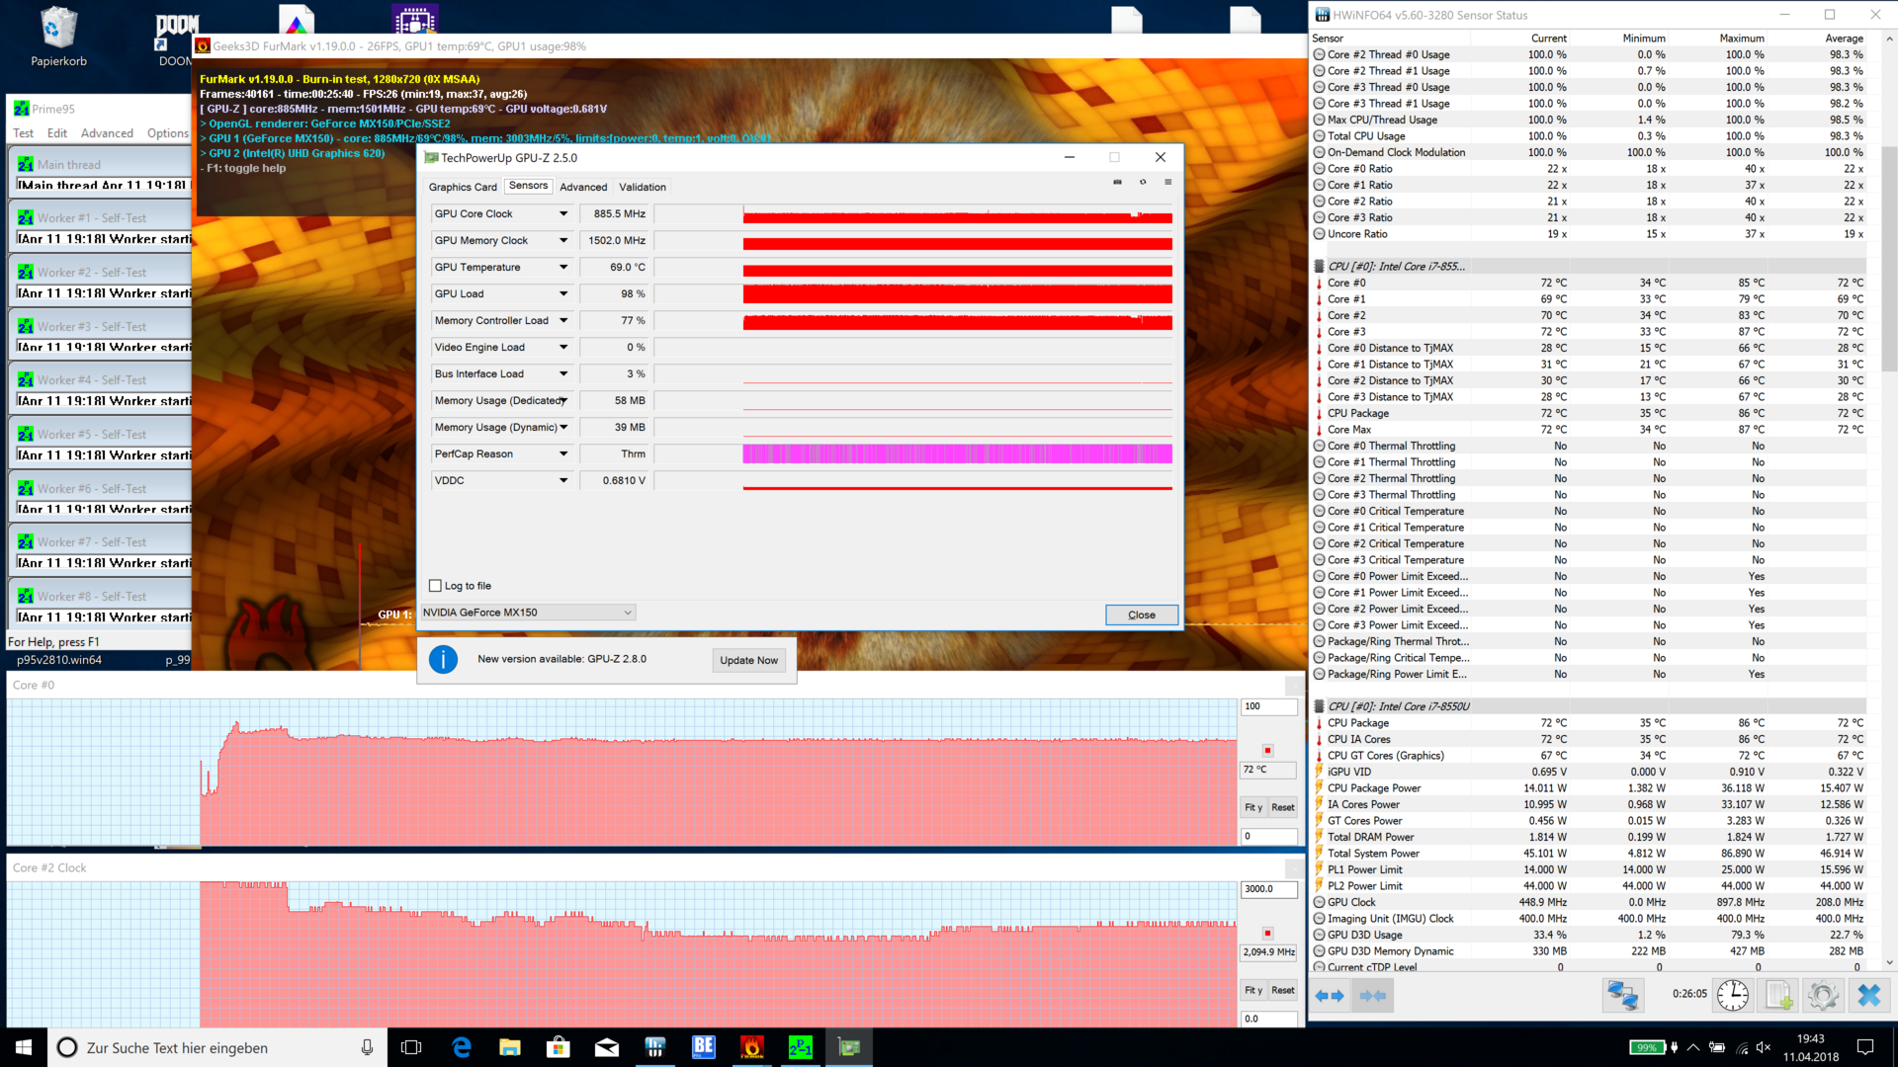
Task: Open HWiNFO settings gear icon
Action: pyautogui.click(x=1823, y=995)
